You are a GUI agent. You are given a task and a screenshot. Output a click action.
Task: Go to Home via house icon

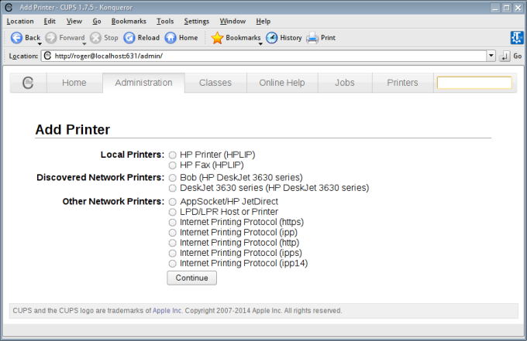coord(170,38)
